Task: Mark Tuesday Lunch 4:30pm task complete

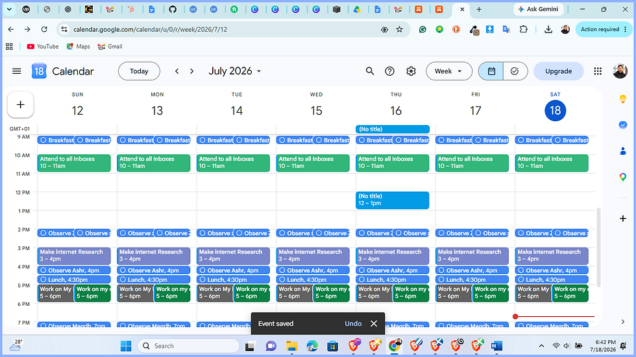Action: [202, 280]
